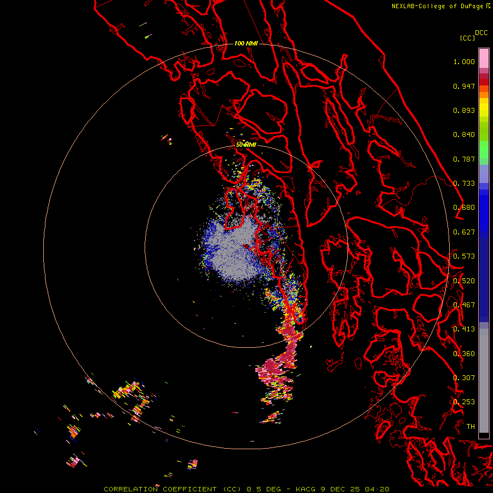The image size is (493, 493).
Task: Pick the bright yellow color bar segment
Action: tap(484, 107)
